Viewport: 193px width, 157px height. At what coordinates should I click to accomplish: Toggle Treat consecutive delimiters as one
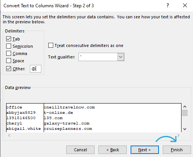click(51, 45)
